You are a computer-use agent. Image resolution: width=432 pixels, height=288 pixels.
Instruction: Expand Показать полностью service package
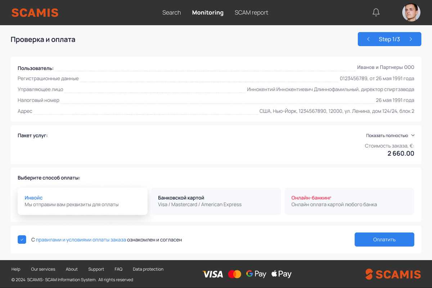(390, 136)
